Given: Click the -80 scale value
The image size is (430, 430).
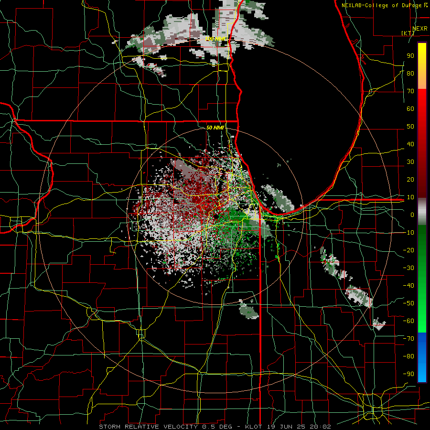Looking at the screenshot, I should pos(408,356).
